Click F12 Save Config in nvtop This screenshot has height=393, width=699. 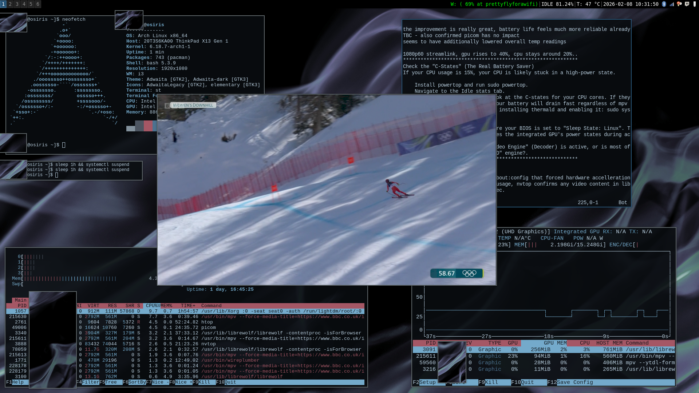(x=574, y=382)
